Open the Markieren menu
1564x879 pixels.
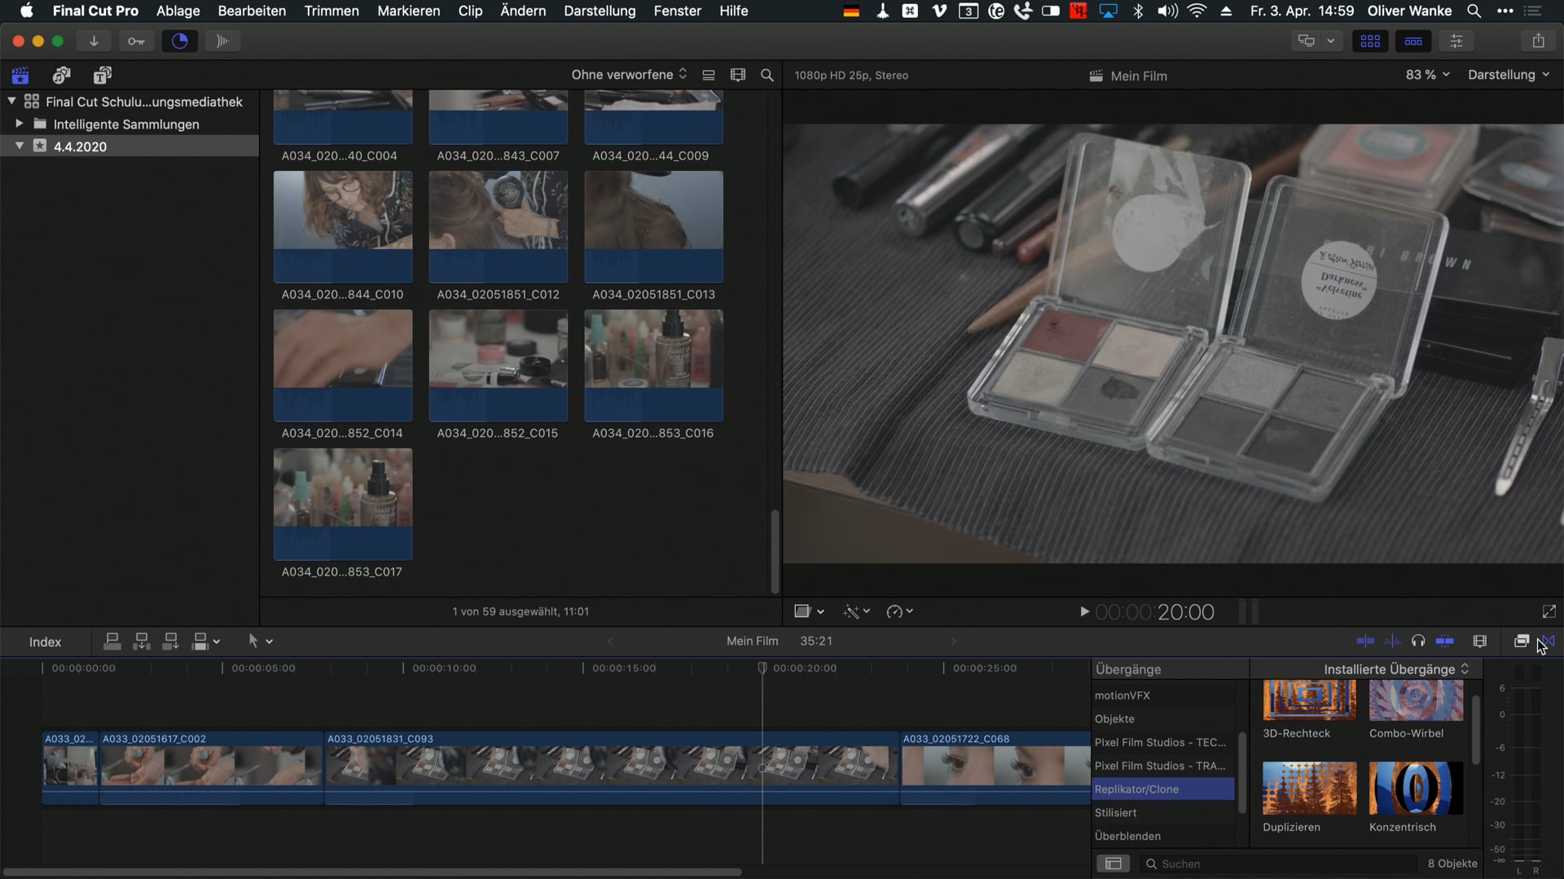(x=408, y=11)
